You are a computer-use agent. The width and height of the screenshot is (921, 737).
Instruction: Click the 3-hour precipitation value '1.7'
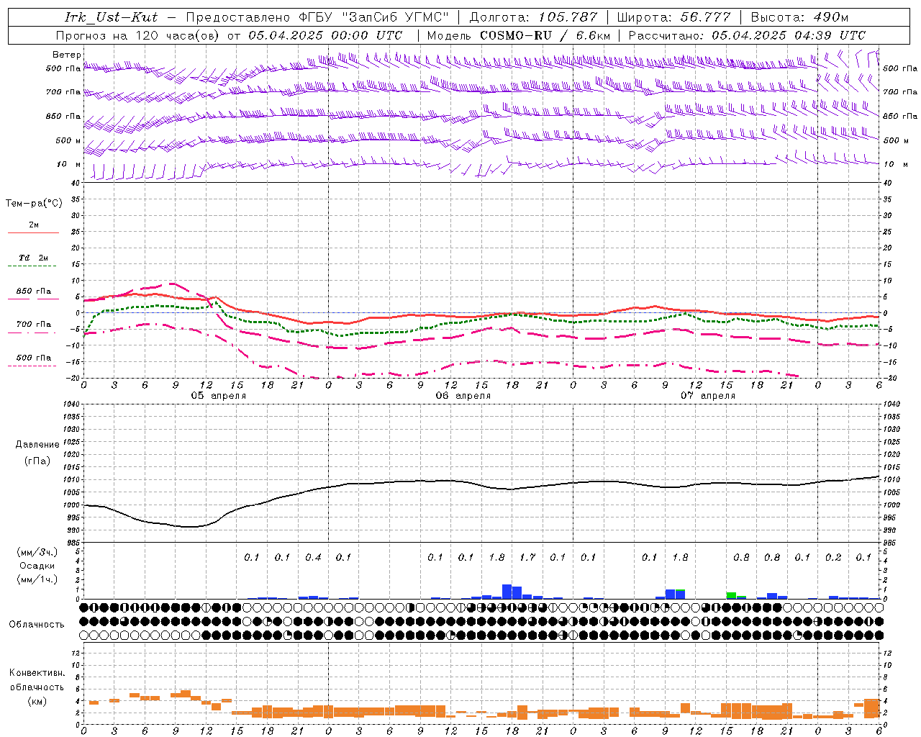[x=527, y=557]
